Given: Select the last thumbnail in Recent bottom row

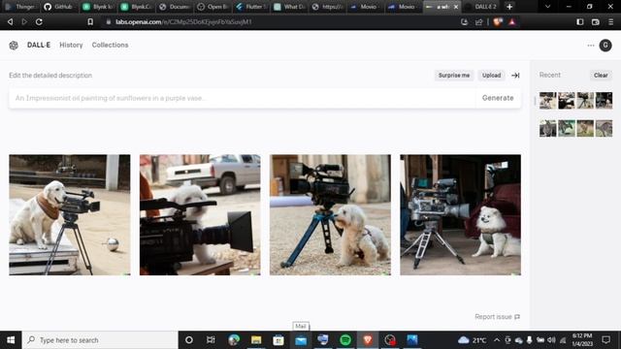Looking at the screenshot, I should pos(604,129).
